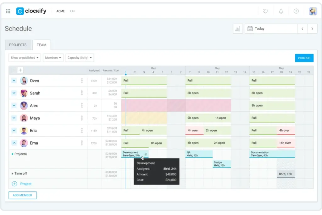Click Oven's avatar picture

click(24, 81)
